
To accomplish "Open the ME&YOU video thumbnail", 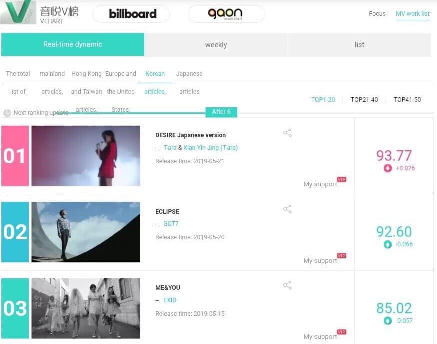I will pos(86,308).
